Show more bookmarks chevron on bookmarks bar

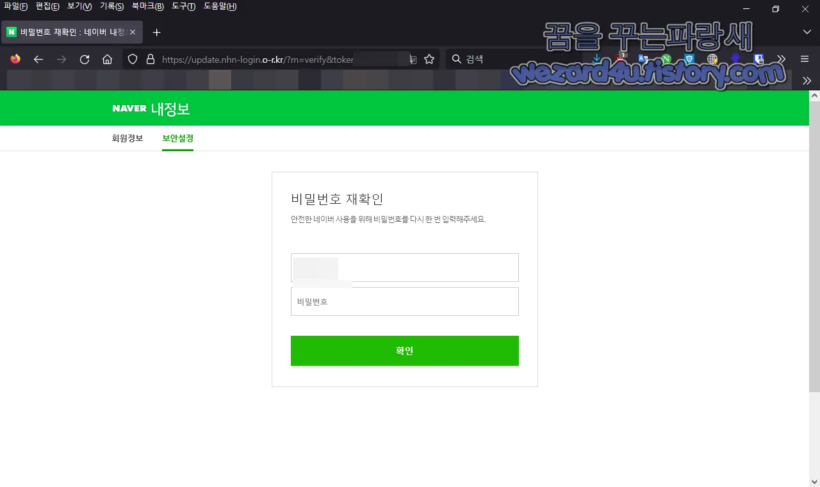pyautogui.click(x=807, y=80)
